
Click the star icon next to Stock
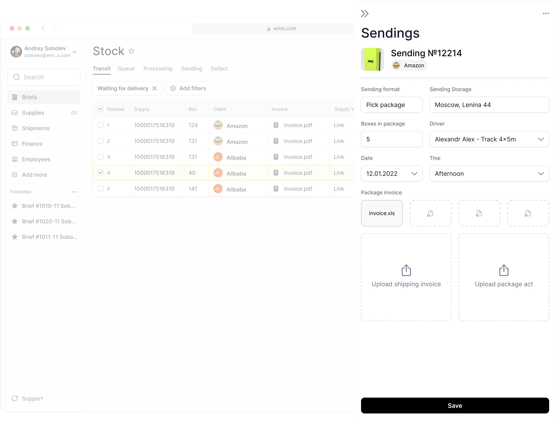point(132,51)
